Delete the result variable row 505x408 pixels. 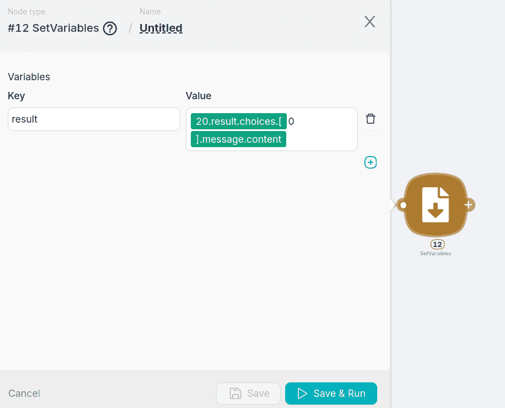[371, 119]
